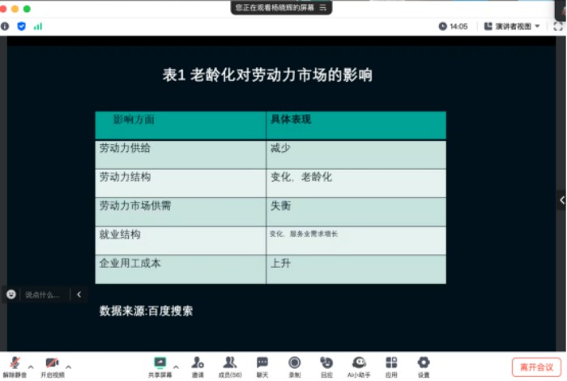Open the 回应 reactions icon
The width and height of the screenshot is (567, 381).
coord(326,365)
